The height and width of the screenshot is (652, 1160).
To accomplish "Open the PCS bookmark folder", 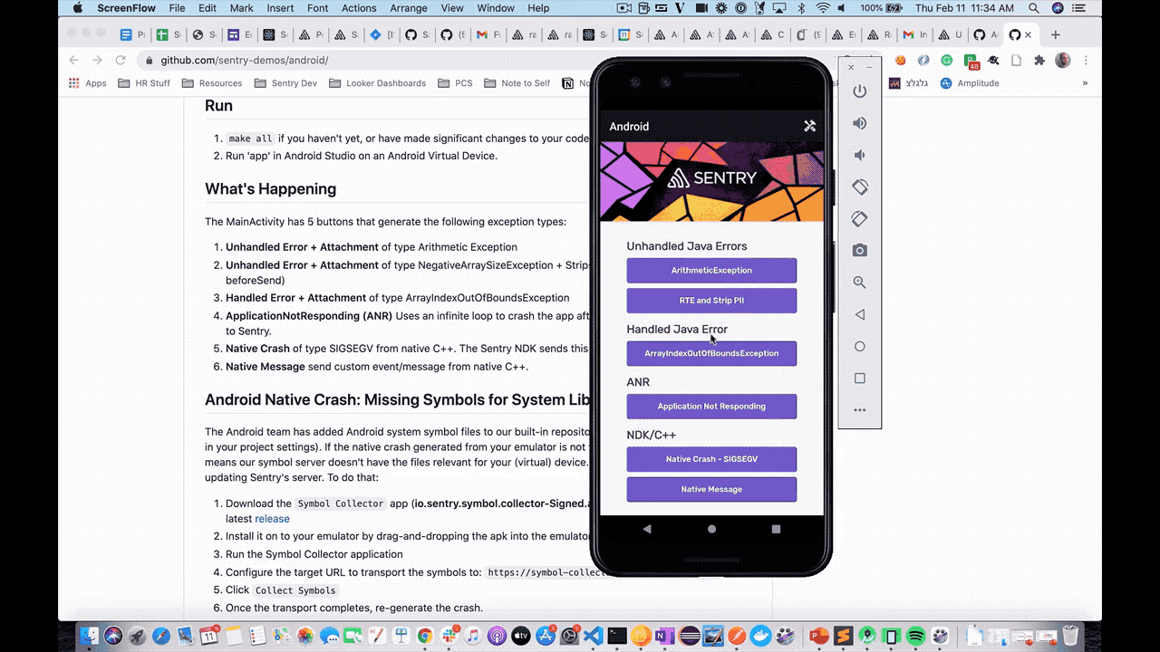I will click(x=455, y=83).
